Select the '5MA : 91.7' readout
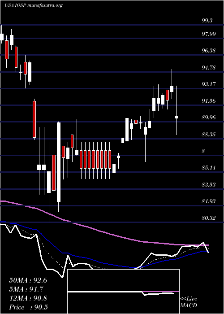Viewport: 224px width, 314px height. [x=26, y=289]
